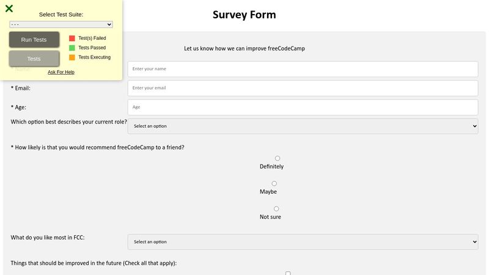Expand the current role dropdown
The height and width of the screenshot is (275, 489).
tap(303, 126)
